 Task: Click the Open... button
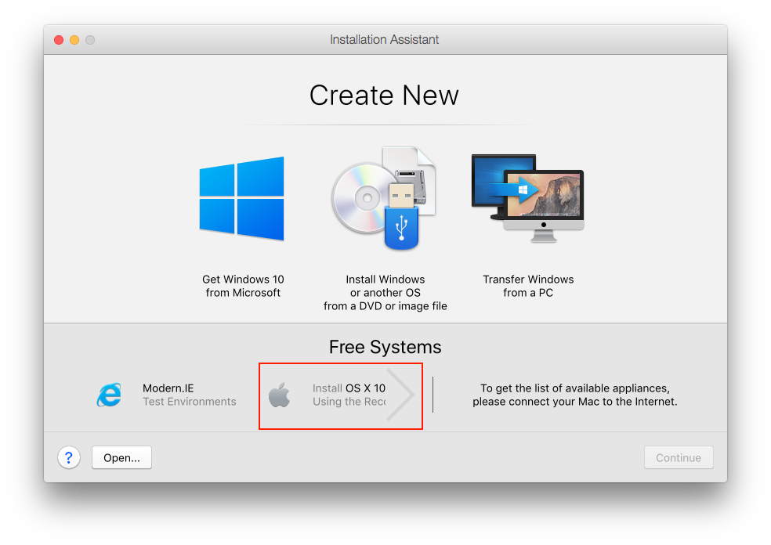pos(121,457)
